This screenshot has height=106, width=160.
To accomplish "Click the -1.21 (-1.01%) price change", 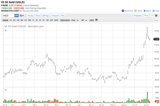I will click(15, 5).
